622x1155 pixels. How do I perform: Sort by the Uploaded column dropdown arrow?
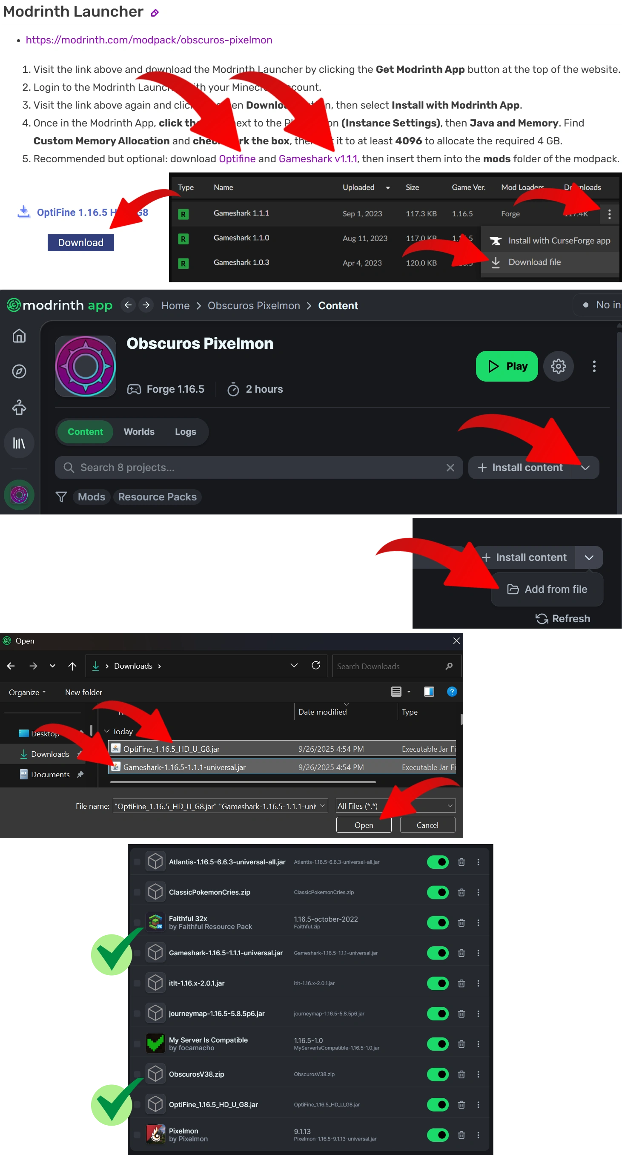pyautogui.click(x=387, y=188)
